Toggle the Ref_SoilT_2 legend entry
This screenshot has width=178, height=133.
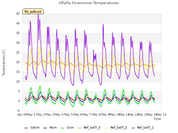pyautogui.click(x=116, y=128)
